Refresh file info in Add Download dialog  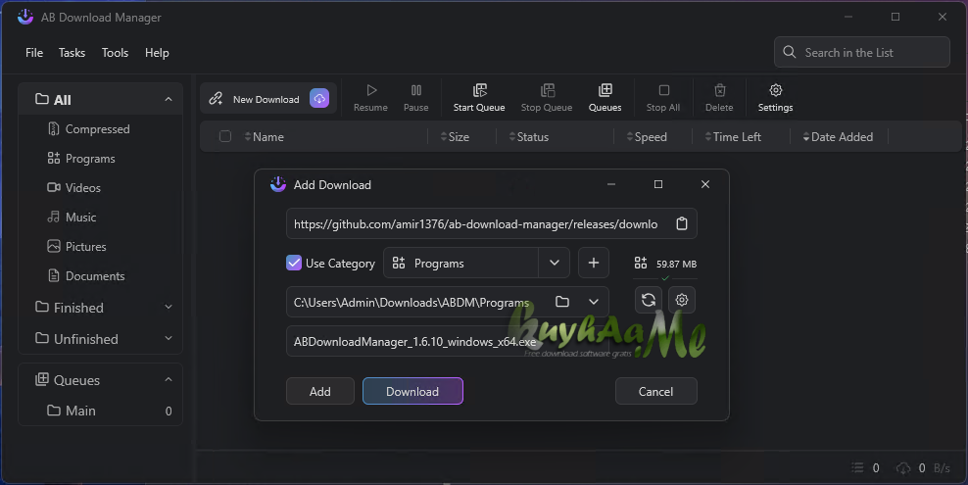[x=649, y=300]
